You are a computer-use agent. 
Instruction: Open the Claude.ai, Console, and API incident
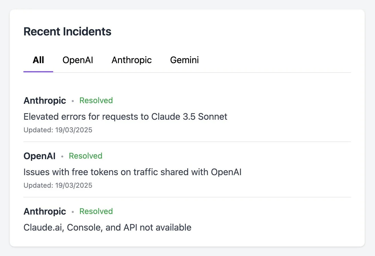[x=107, y=227]
